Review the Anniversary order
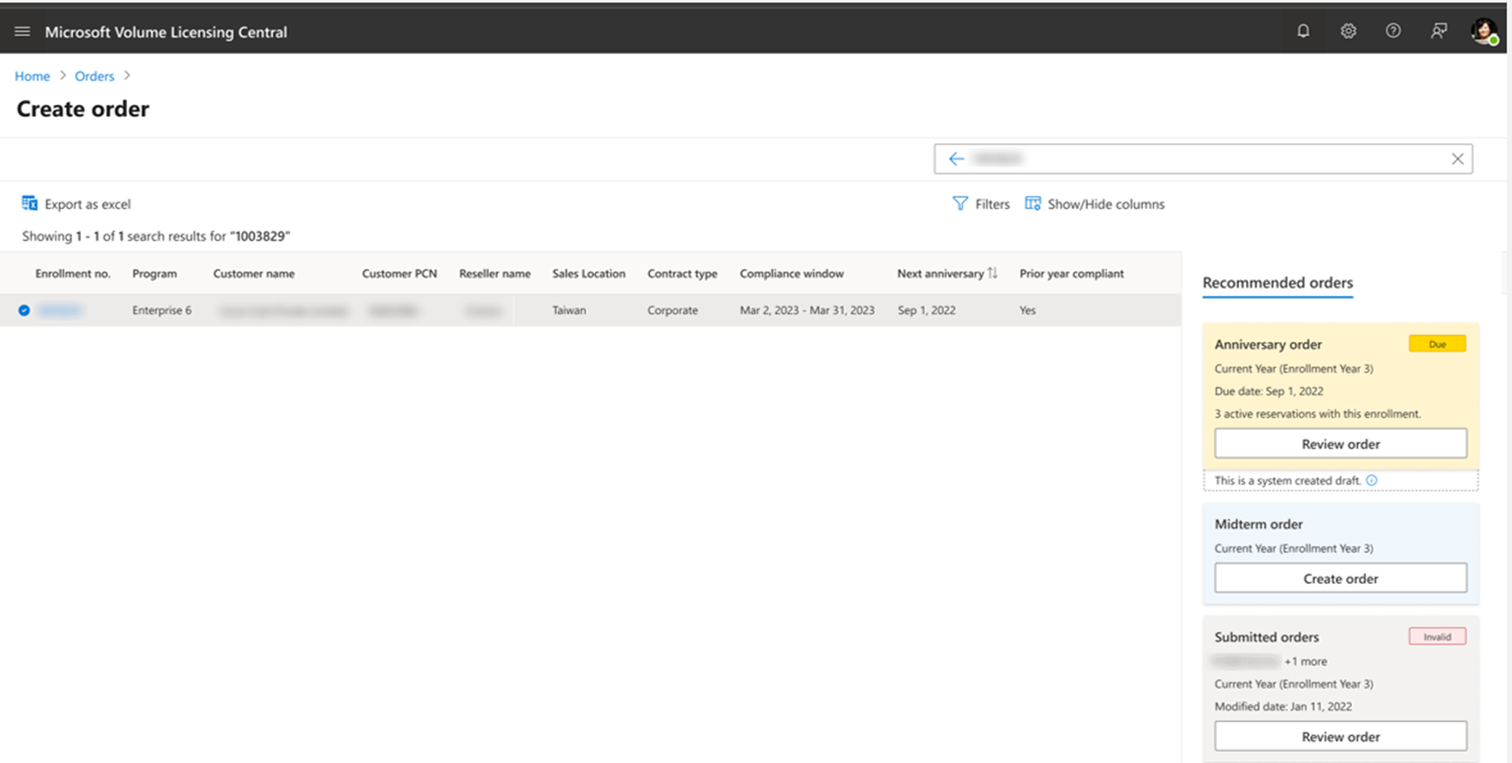The image size is (1512, 763). point(1340,444)
